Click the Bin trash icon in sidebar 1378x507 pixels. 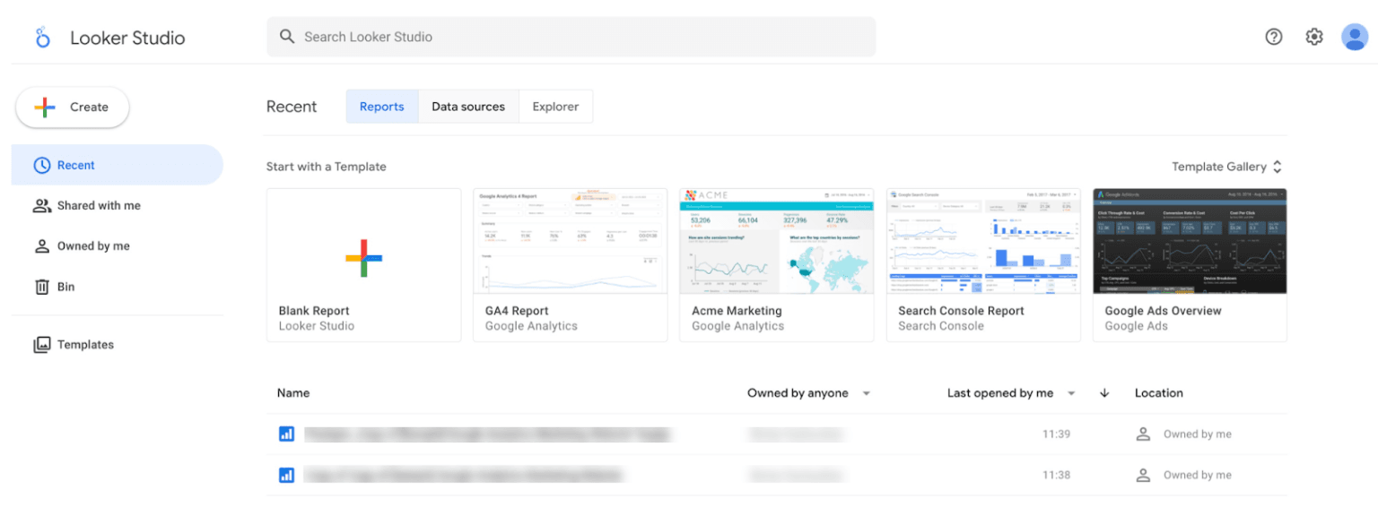click(x=42, y=287)
